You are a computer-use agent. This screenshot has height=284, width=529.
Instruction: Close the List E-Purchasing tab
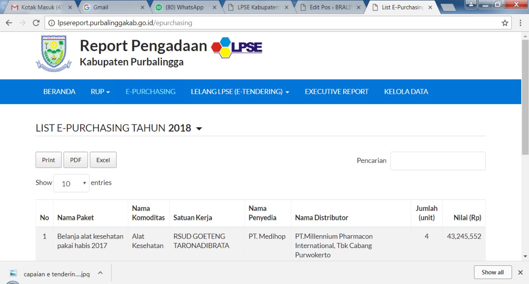pyautogui.click(x=430, y=7)
